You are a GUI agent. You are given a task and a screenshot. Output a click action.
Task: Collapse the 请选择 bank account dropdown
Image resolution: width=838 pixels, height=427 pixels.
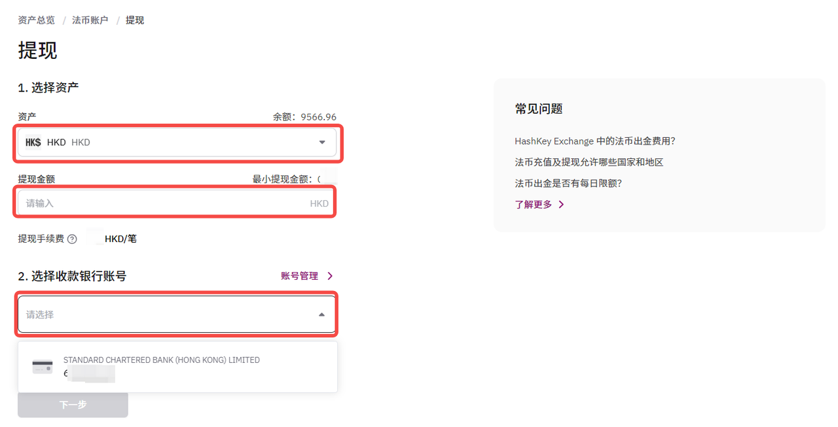point(321,315)
